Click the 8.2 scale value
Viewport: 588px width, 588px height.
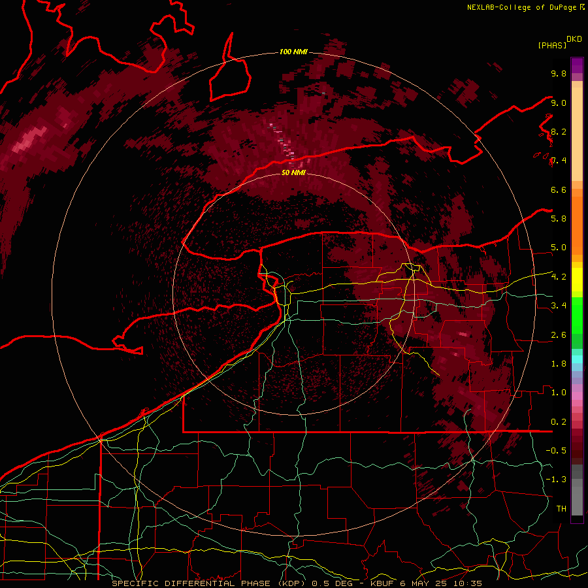pos(559,132)
